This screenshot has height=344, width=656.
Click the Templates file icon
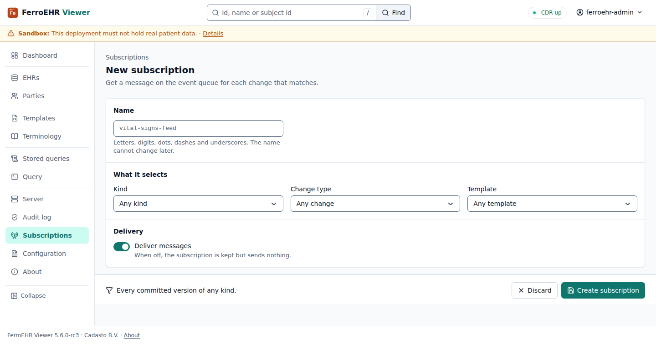15,118
